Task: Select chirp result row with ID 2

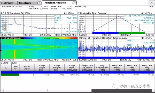Action: tap(78, 75)
